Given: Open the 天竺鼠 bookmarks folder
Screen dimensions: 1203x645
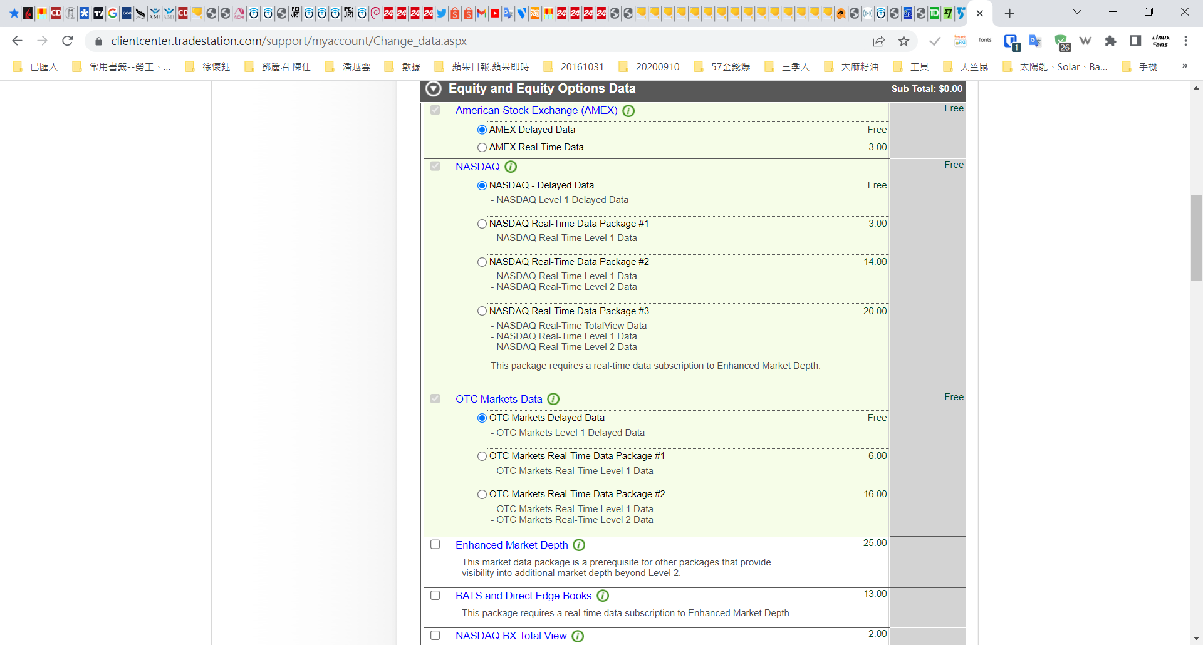Looking at the screenshot, I should coord(966,66).
